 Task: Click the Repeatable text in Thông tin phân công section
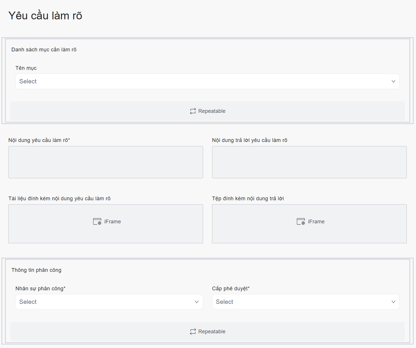point(212,332)
